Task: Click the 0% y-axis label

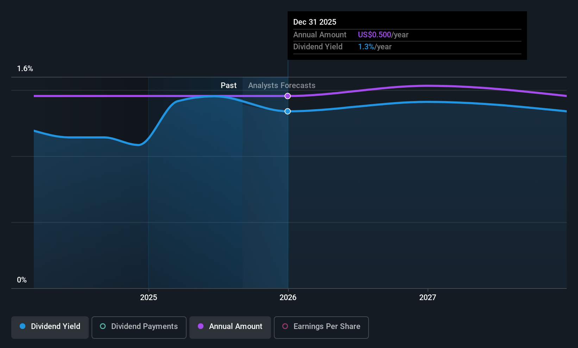Action: 22,280
